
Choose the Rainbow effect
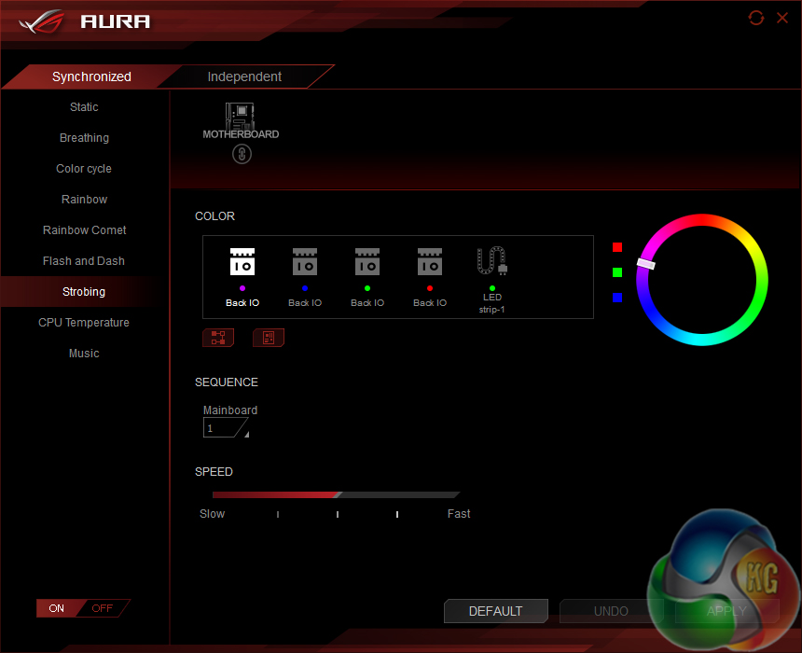(84, 199)
